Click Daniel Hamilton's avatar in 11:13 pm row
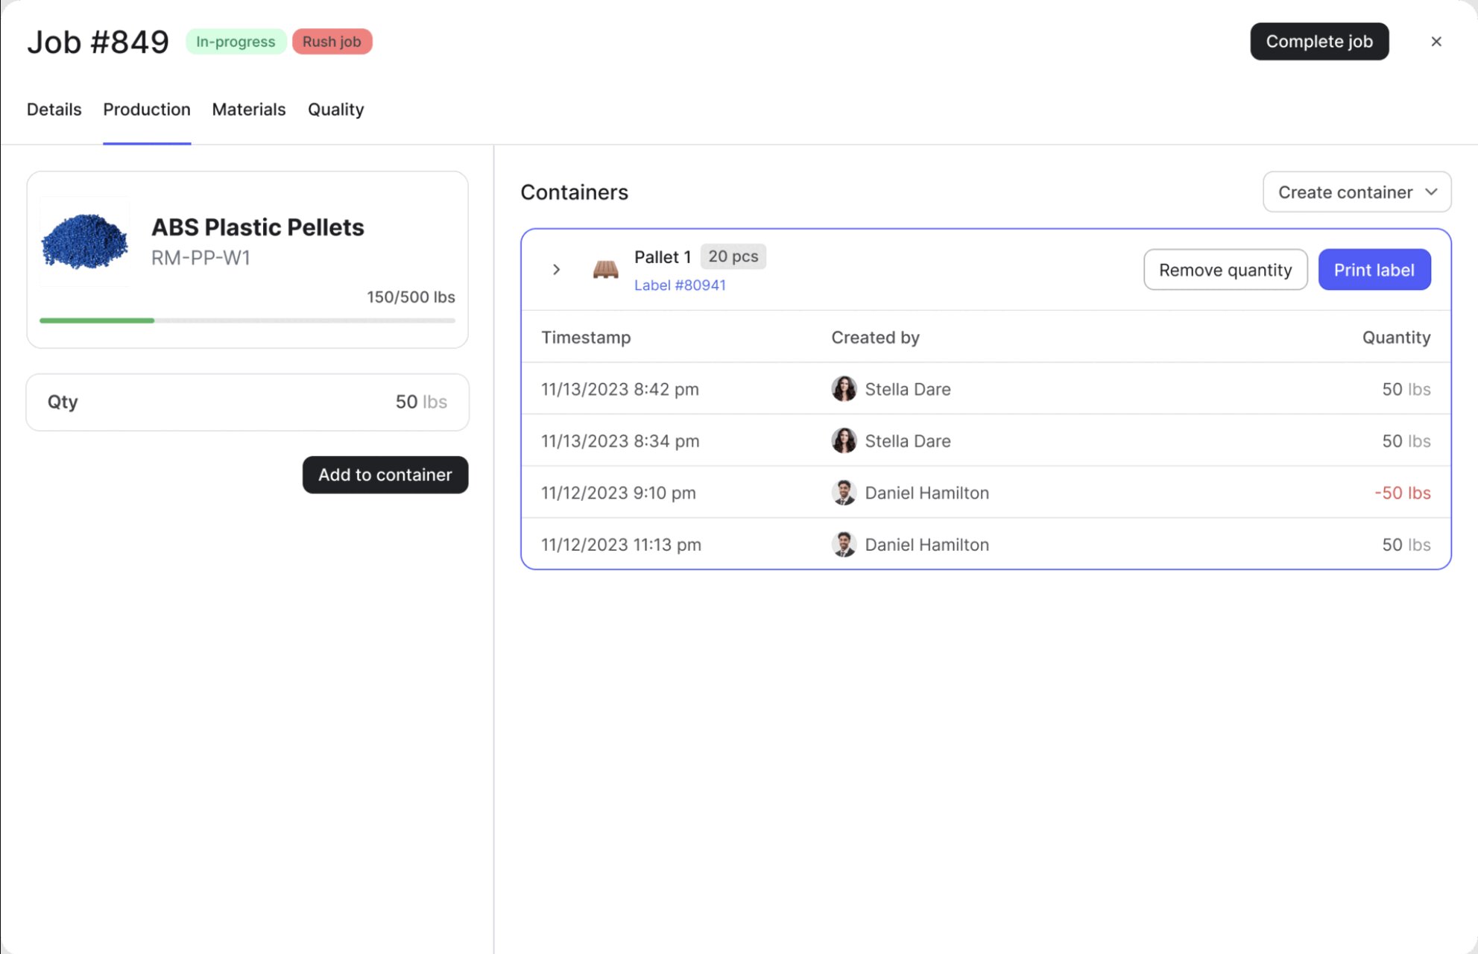This screenshot has width=1478, height=954. [x=844, y=545]
